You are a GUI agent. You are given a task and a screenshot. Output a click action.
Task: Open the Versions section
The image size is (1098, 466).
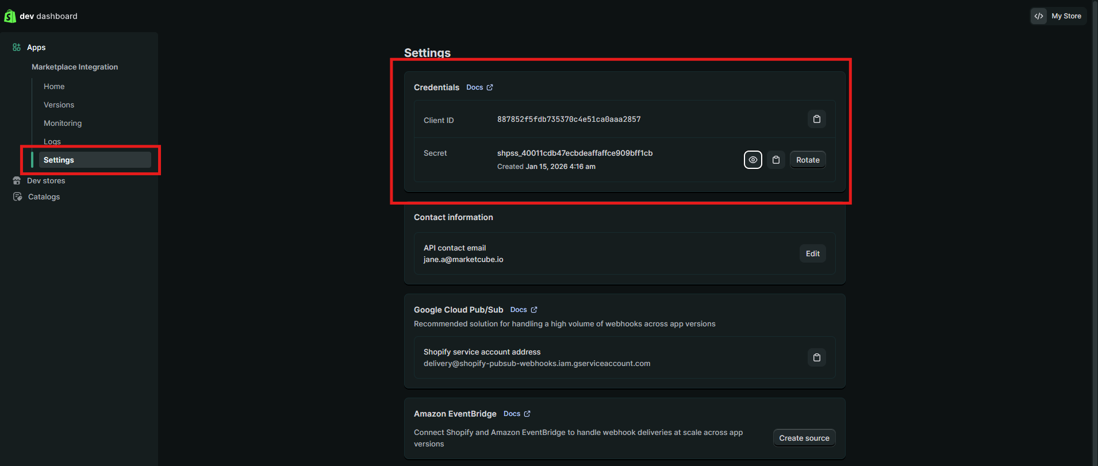pos(59,105)
